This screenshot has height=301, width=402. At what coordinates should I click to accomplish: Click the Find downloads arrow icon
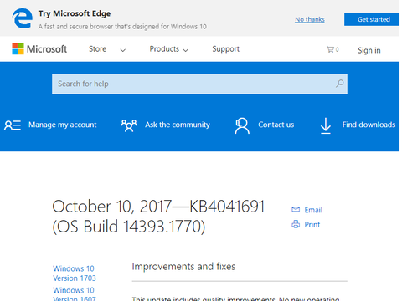click(x=326, y=125)
